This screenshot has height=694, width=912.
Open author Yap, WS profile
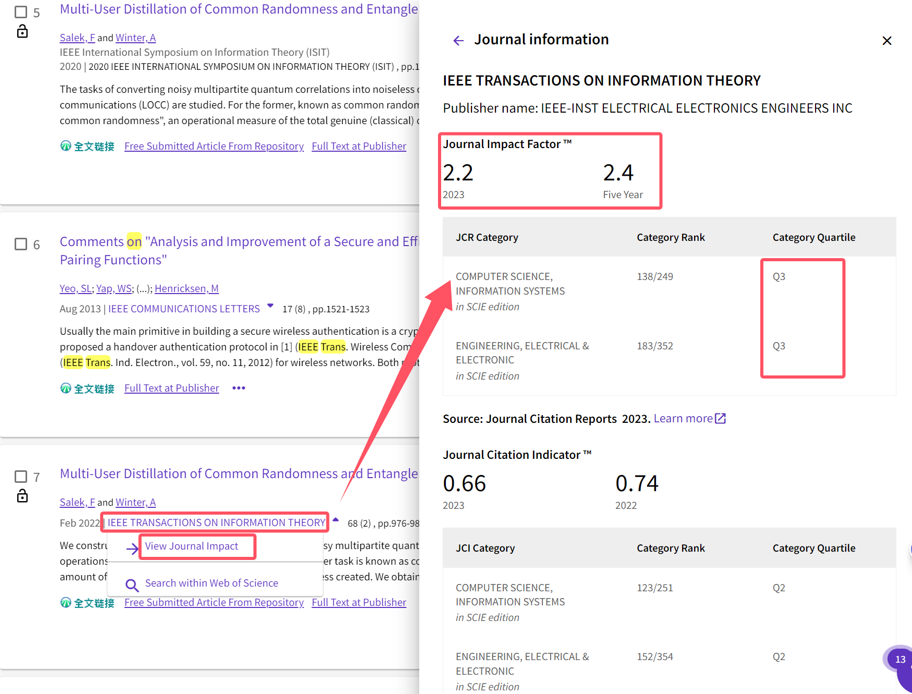coord(114,288)
